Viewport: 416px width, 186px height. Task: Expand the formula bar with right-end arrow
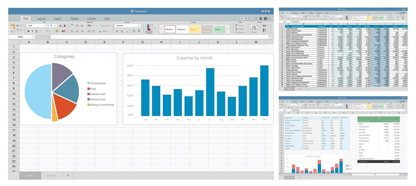[x=270, y=37]
